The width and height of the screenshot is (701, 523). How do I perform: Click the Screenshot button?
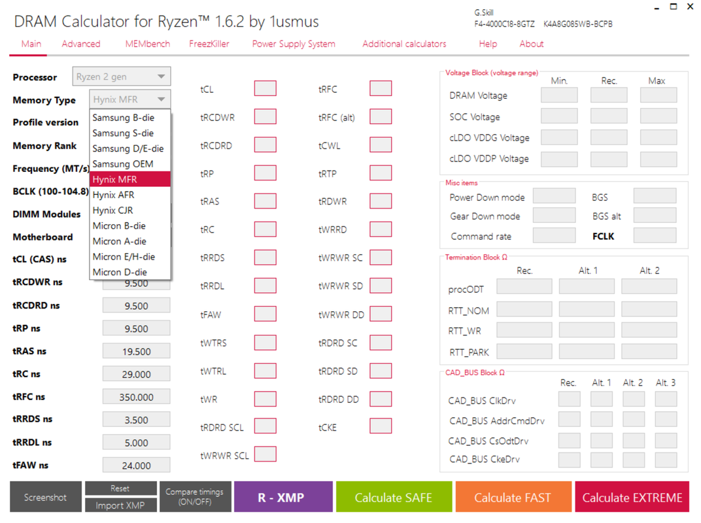pos(46,497)
